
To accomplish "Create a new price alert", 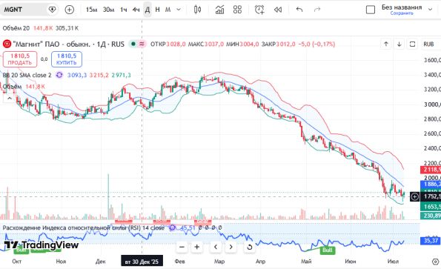I will 259,10.
